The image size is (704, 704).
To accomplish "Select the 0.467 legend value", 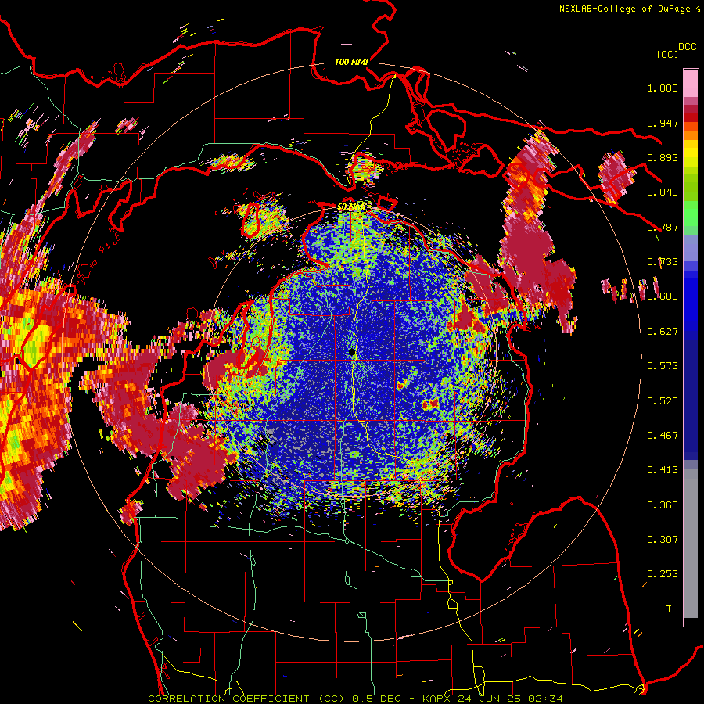I will (x=663, y=436).
